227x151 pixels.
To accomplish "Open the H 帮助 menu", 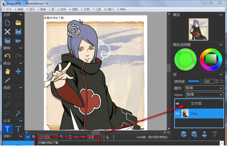I will [121, 9].
